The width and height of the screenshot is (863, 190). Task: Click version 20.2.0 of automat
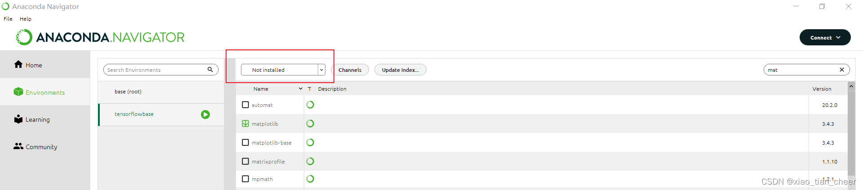pyautogui.click(x=829, y=105)
